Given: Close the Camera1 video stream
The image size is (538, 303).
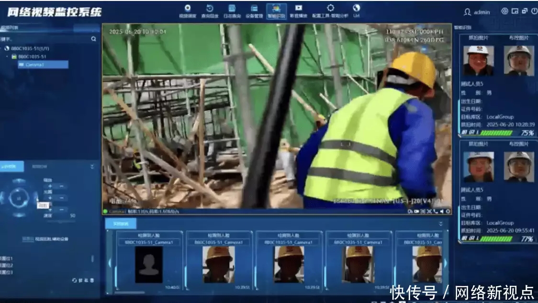Looking at the screenshot, I should [448, 211].
